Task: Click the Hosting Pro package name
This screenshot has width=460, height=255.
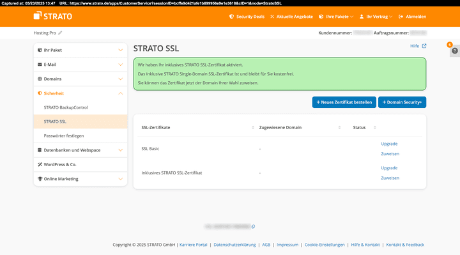Action: pyautogui.click(x=45, y=33)
